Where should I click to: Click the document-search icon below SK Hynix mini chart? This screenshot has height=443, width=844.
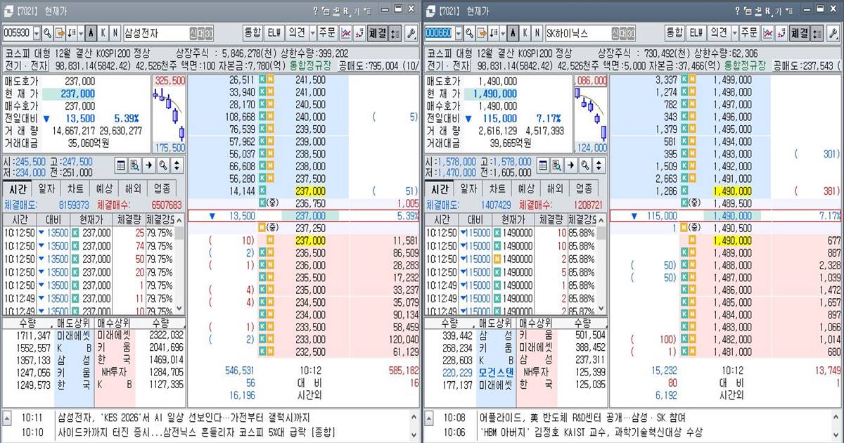tap(556, 165)
